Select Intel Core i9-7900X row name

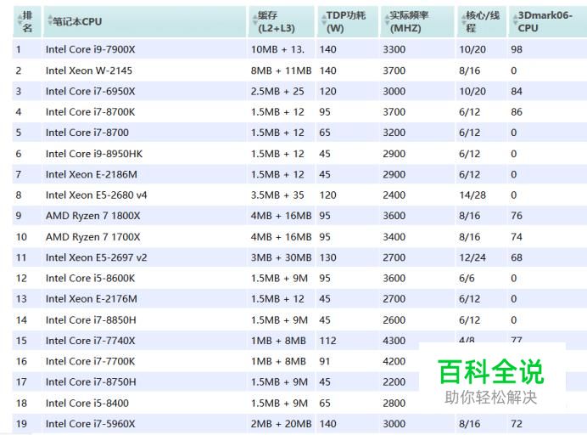[x=90, y=49]
